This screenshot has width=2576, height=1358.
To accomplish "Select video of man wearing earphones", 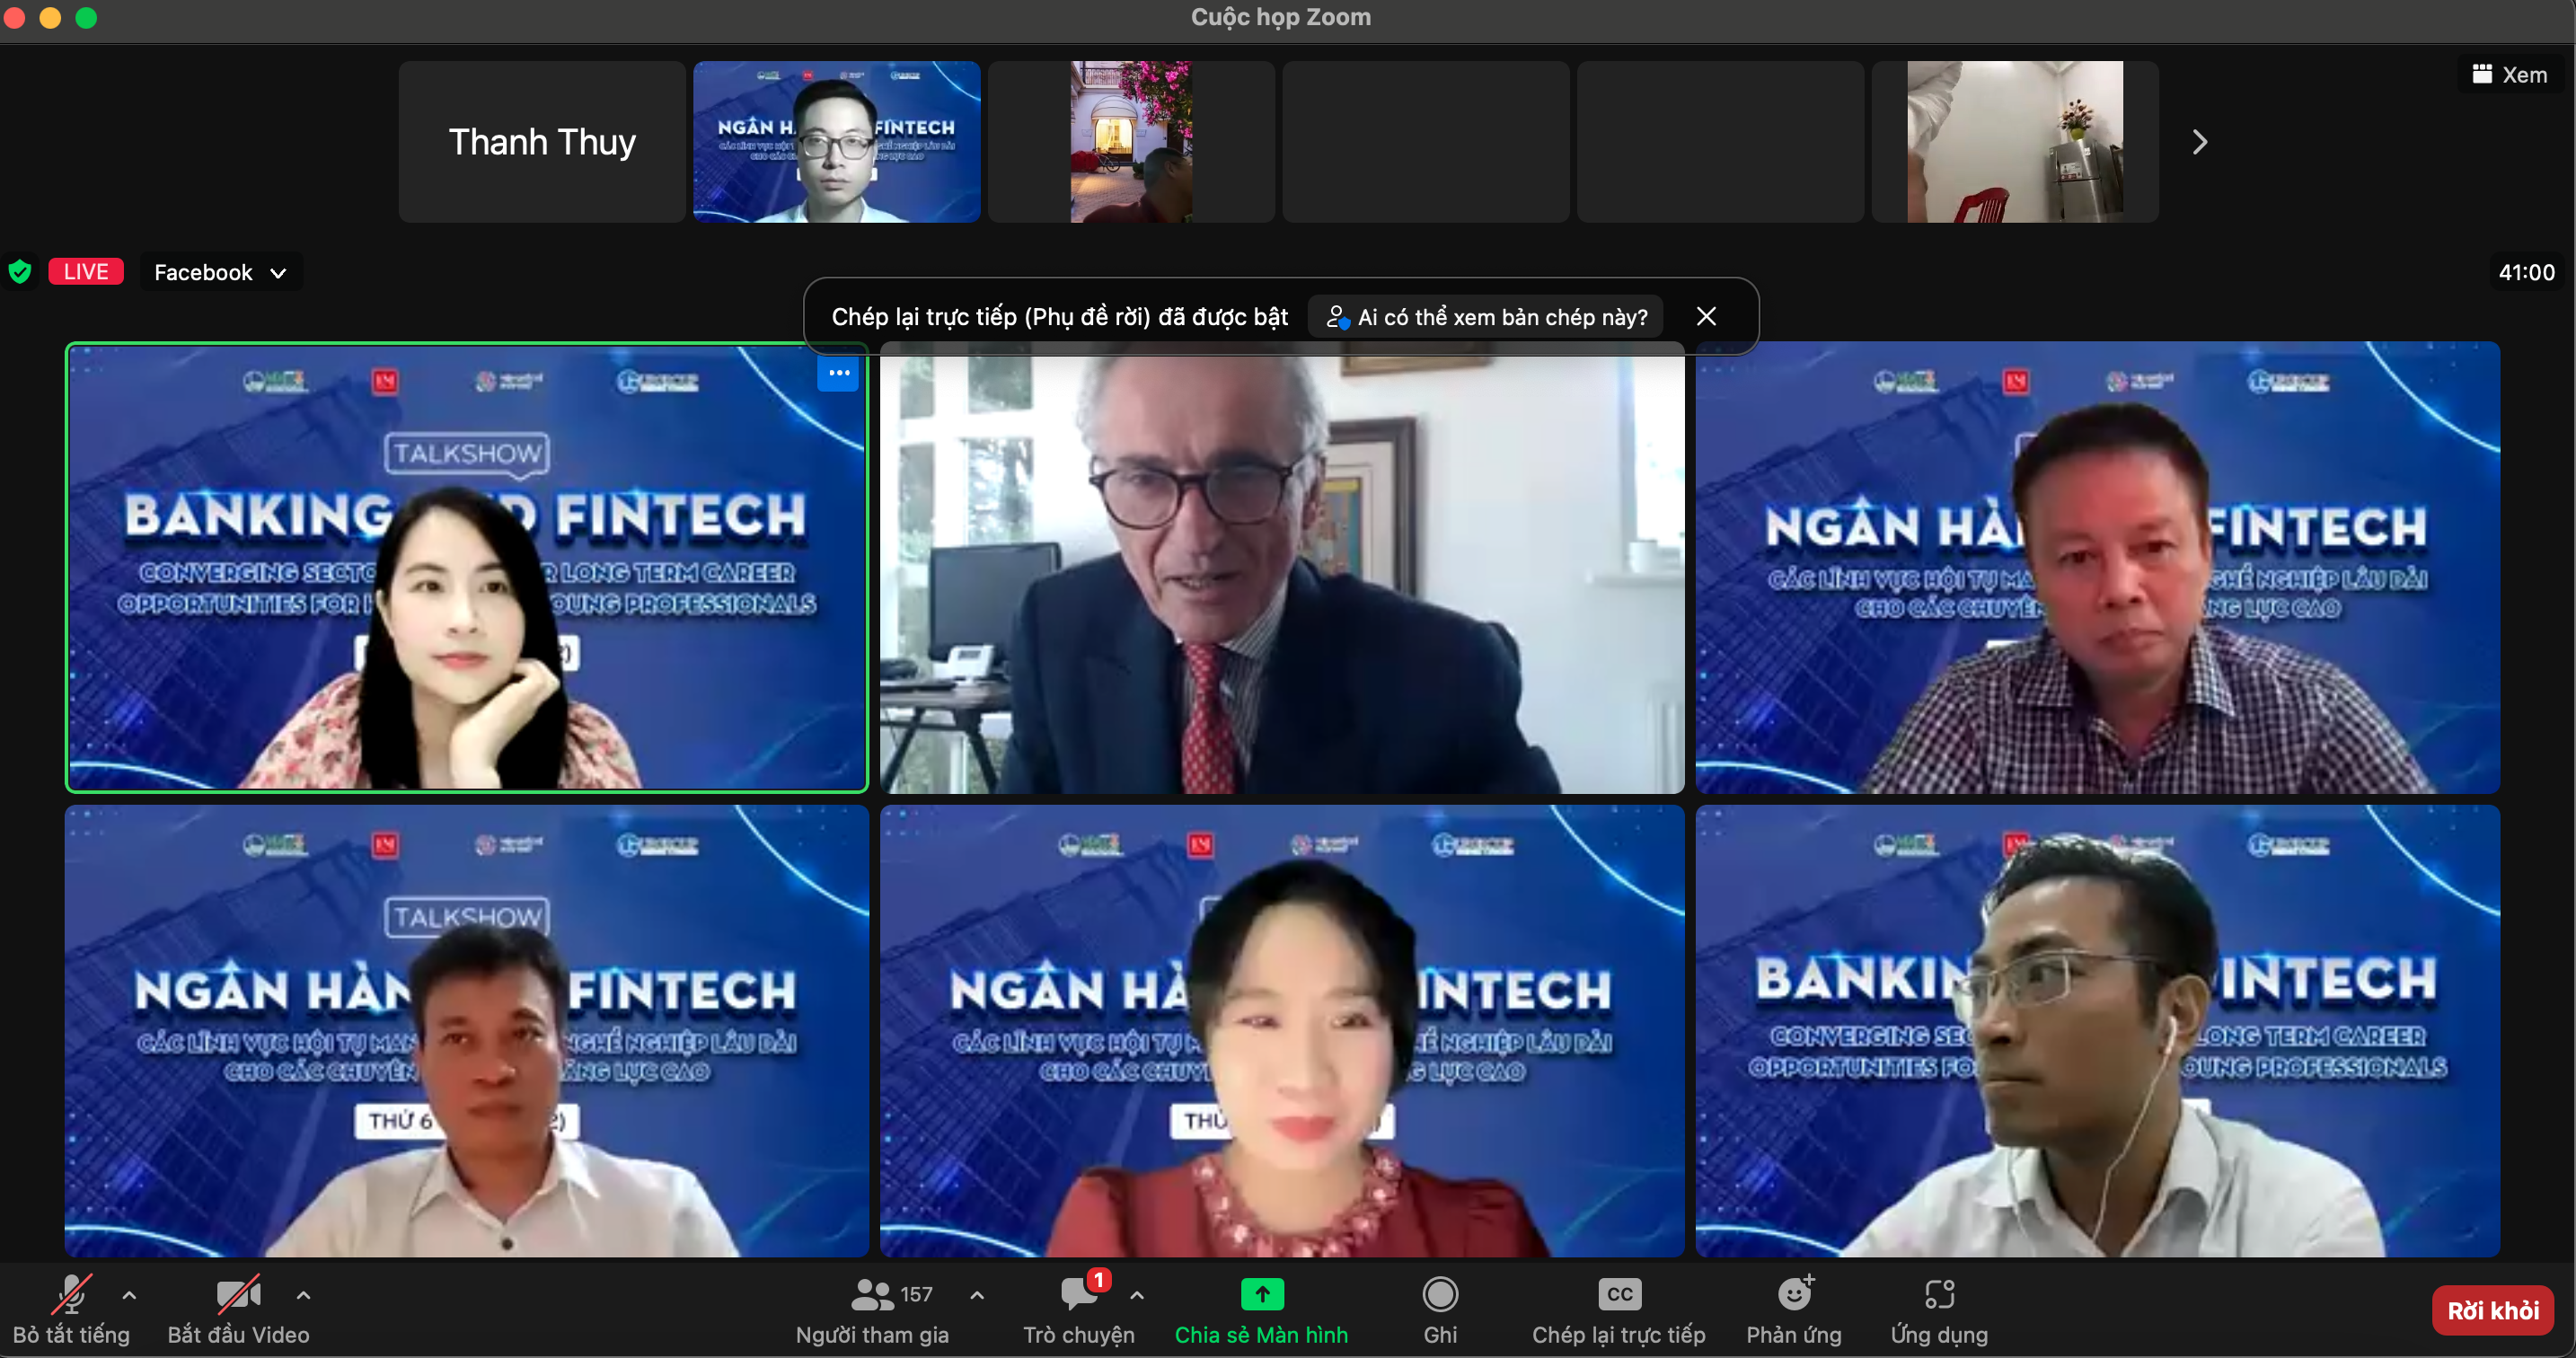I will [x=2098, y=1031].
